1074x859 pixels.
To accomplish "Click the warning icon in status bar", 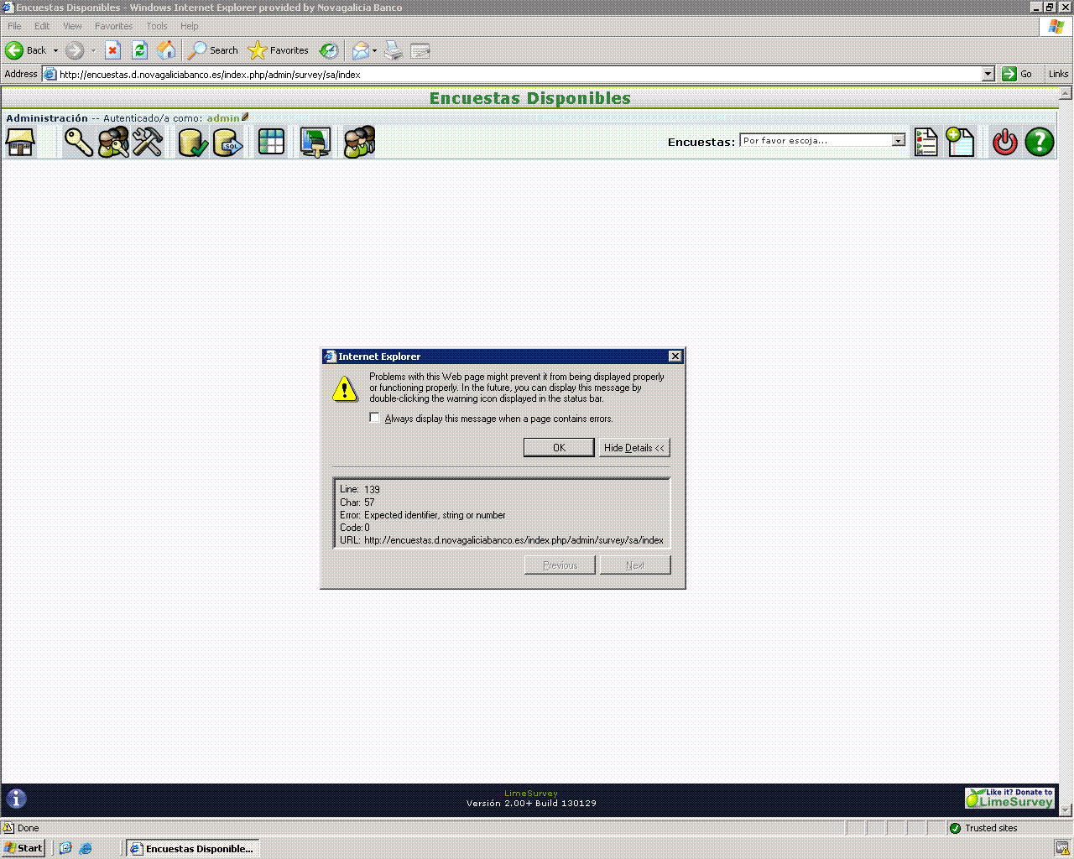I will pyautogui.click(x=8, y=828).
